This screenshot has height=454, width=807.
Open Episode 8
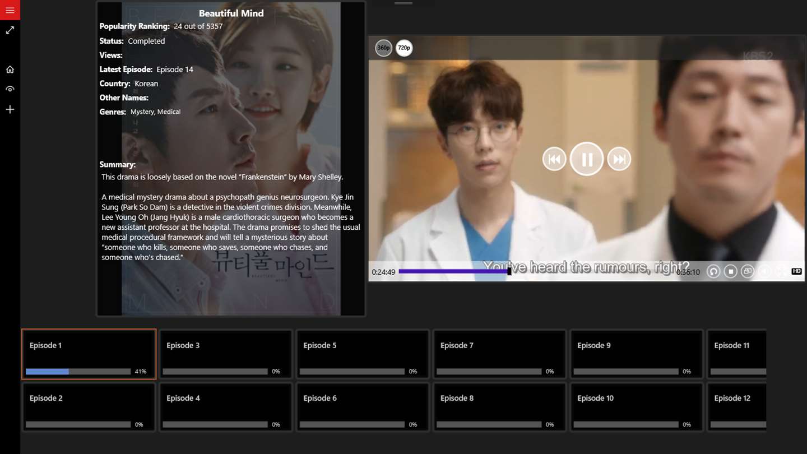[499, 407]
